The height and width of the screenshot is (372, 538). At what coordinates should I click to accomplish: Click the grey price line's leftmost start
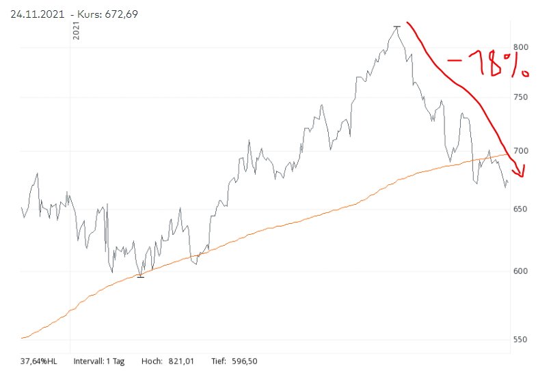tap(22, 207)
